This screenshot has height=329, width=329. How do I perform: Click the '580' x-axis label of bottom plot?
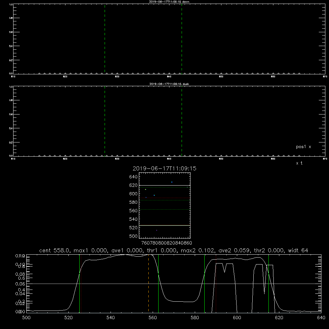[x=195, y=318]
